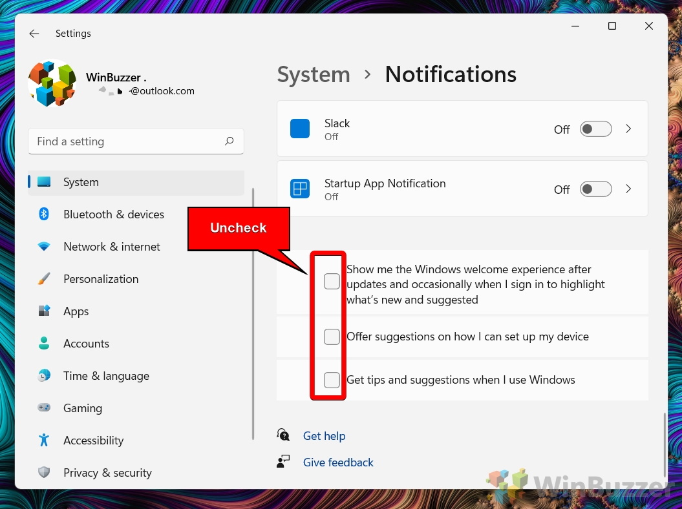Click the Slack app icon
This screenshot has height=509, width=682.
coord(300,129)
